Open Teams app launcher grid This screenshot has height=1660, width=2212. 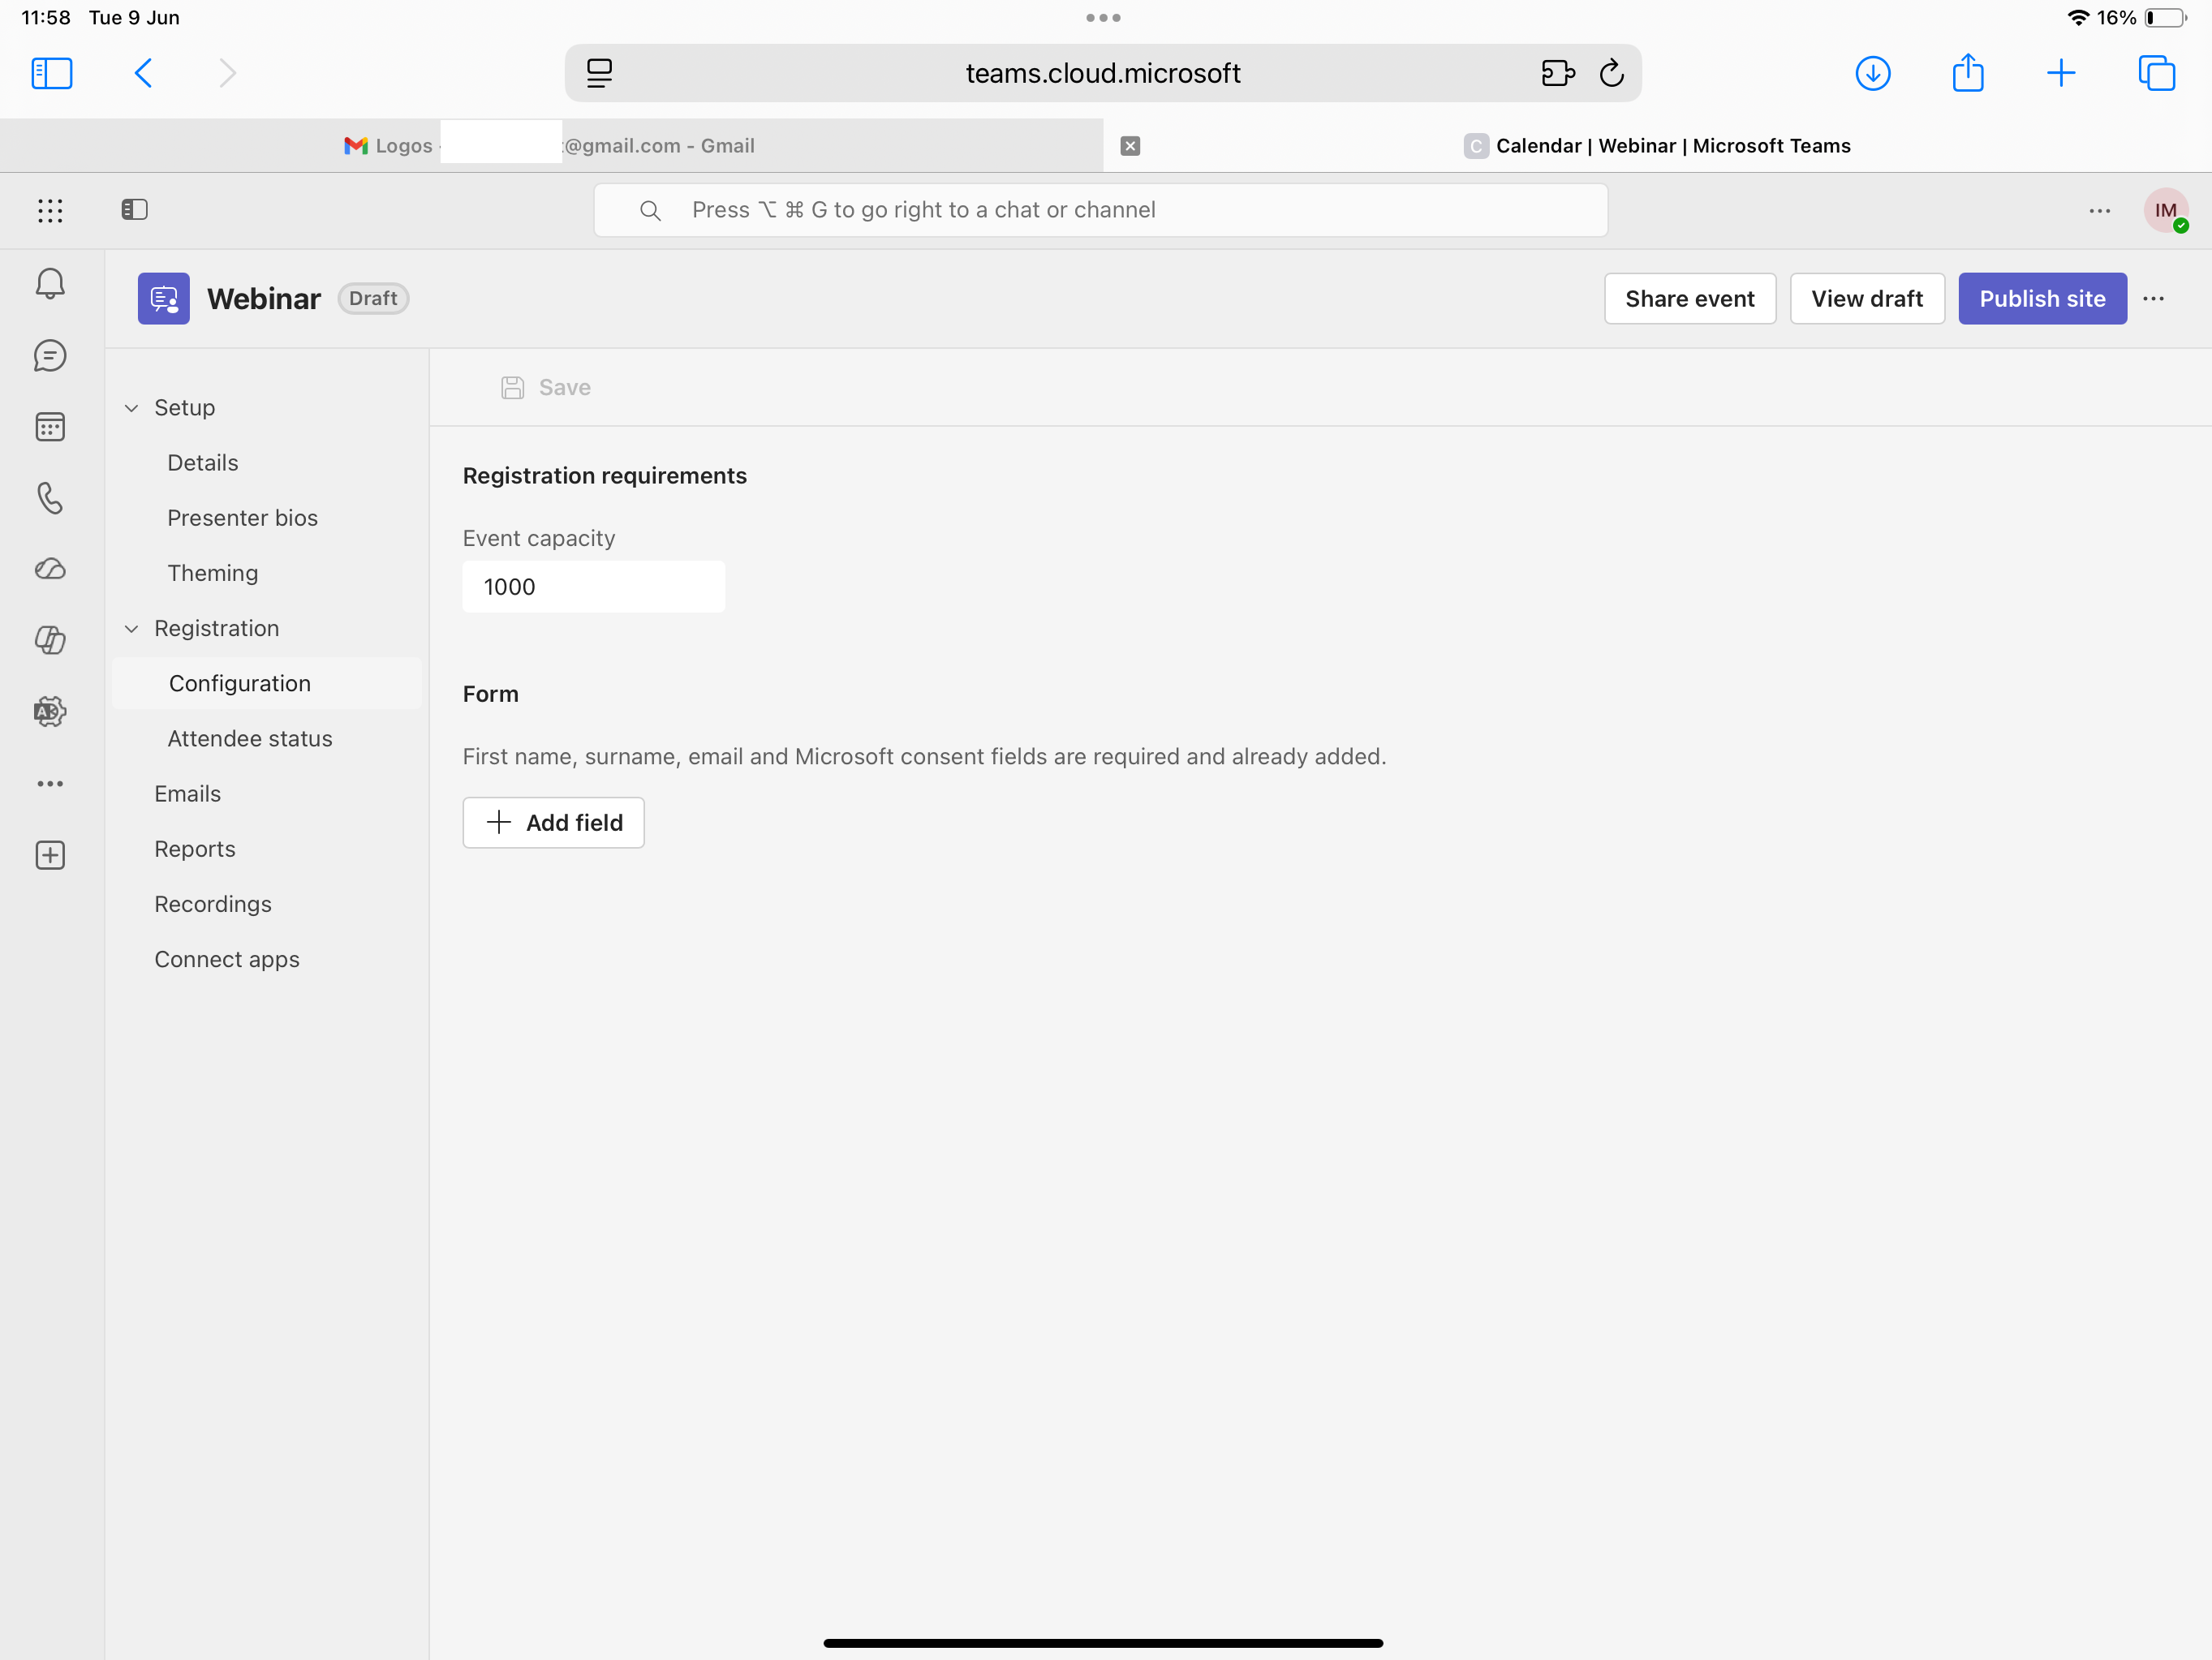pyautogui.click(x=50, y=210)
